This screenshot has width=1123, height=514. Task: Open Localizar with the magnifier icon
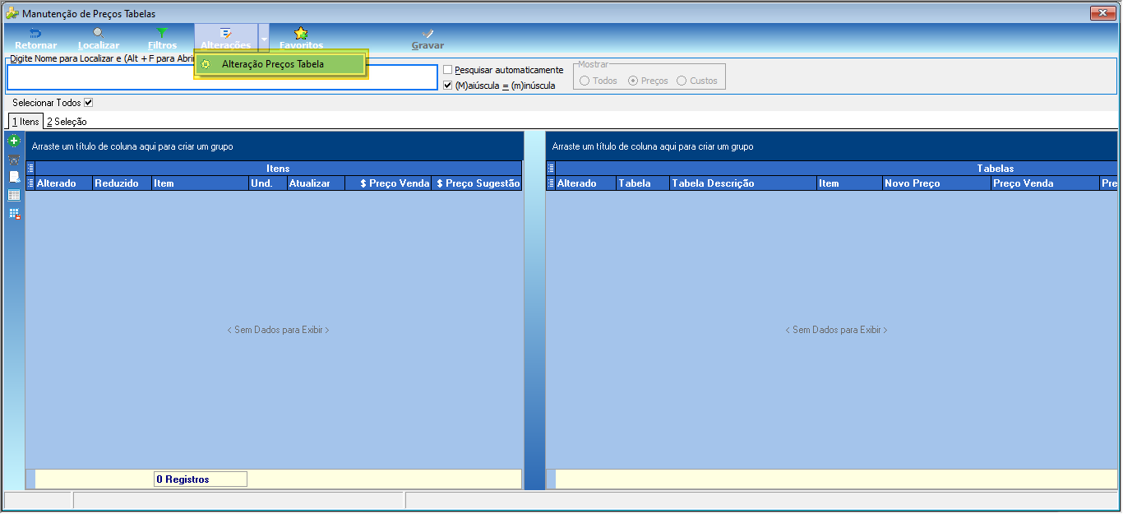coord(99,33)
